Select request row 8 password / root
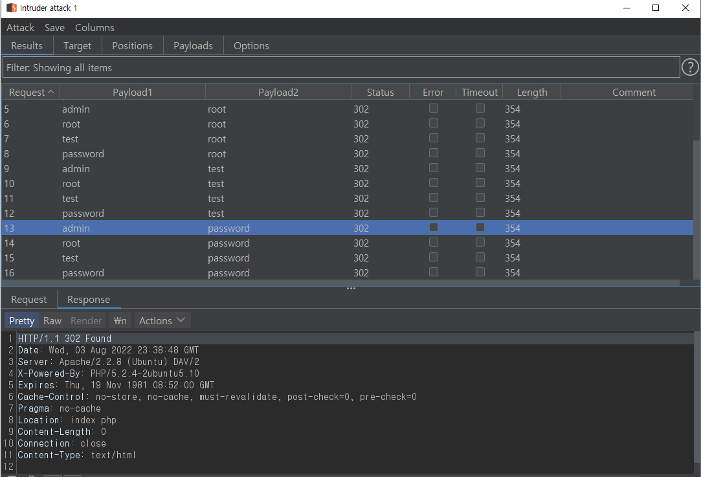 pyautogui.click(x=348, y=154)
